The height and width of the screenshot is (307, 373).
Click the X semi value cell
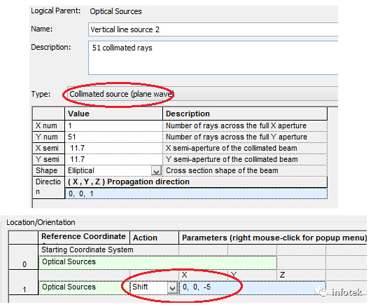[x=113, y=148]
